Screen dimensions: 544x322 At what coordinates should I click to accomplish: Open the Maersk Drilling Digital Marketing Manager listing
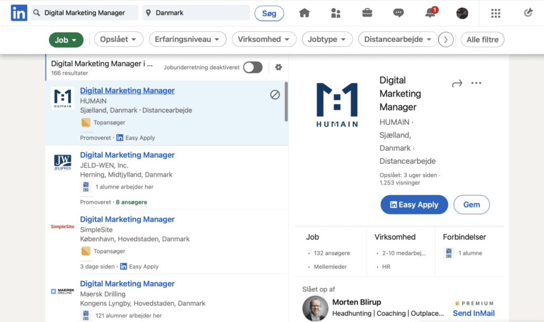[x=127, y=283]
